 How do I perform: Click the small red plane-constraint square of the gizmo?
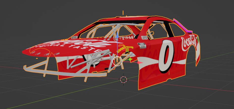124,50
